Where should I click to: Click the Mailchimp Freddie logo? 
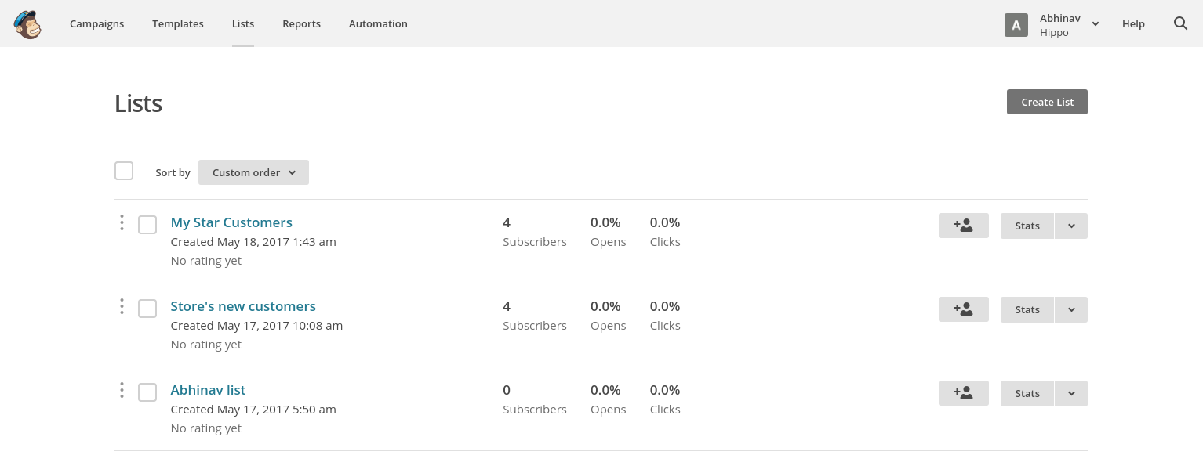(27, 24)
